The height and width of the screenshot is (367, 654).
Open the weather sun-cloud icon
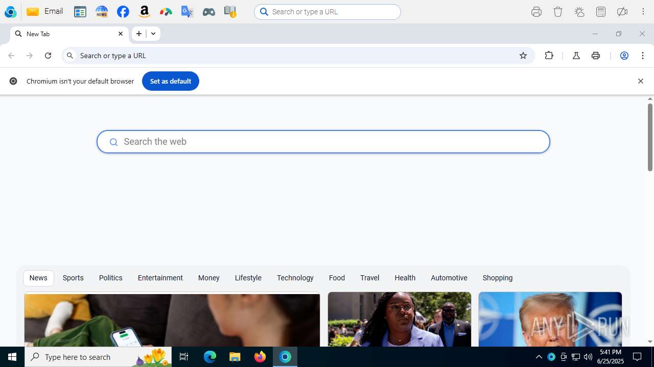[579, 12]
